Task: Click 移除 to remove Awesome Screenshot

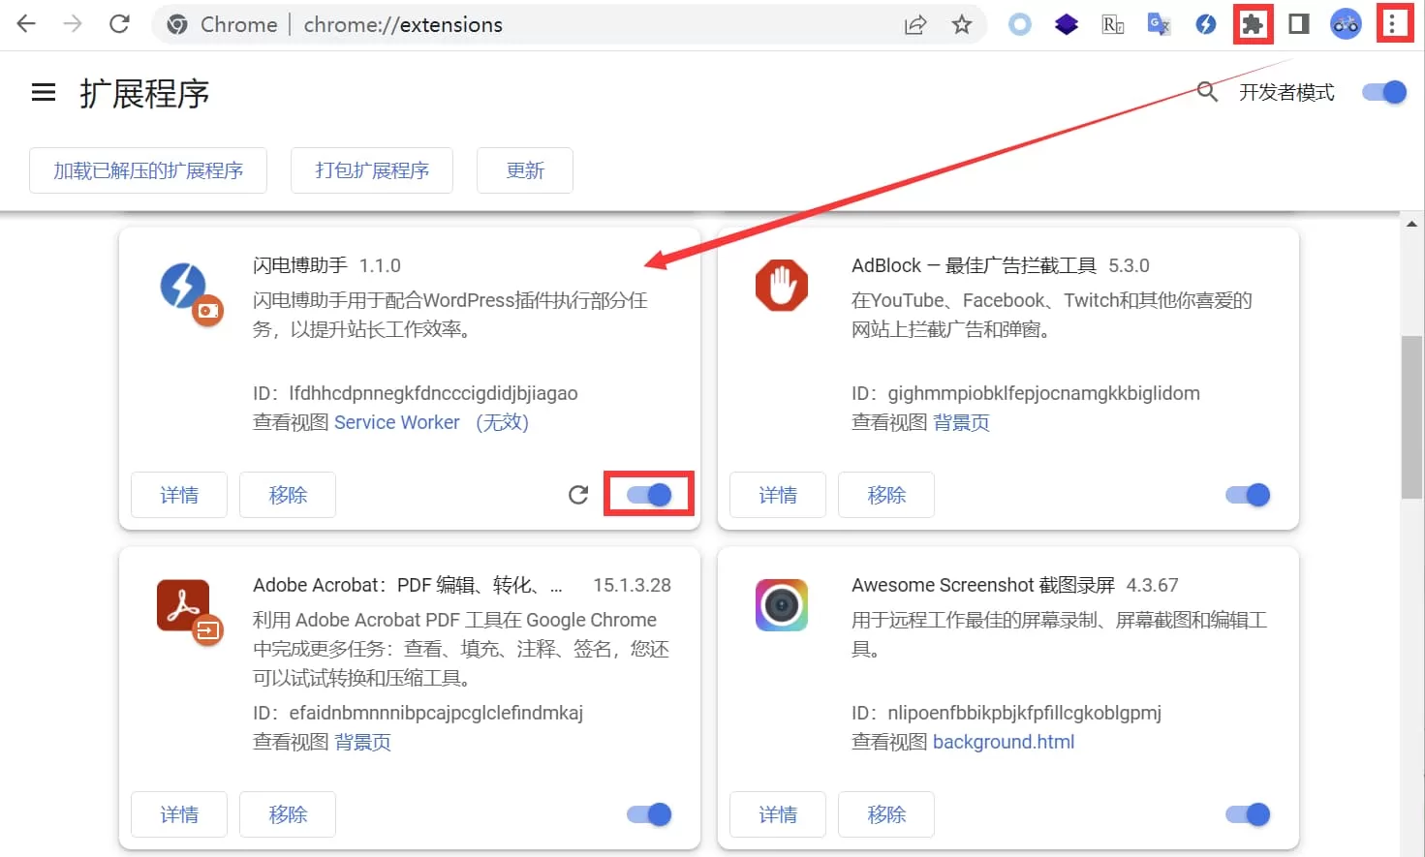Action: [885, 814]
